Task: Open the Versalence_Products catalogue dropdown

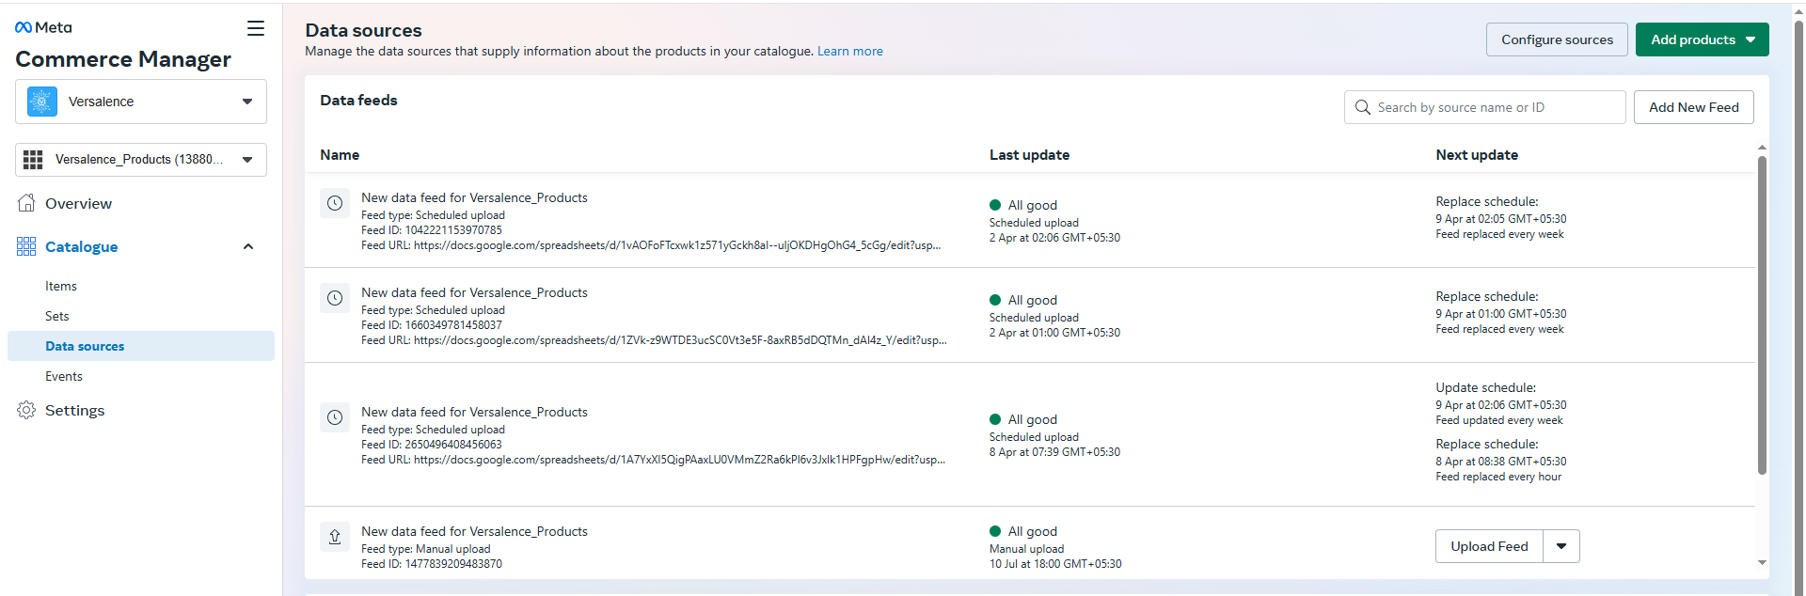Action: (141, 160)
